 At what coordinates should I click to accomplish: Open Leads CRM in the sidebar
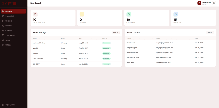click(13, 16)
